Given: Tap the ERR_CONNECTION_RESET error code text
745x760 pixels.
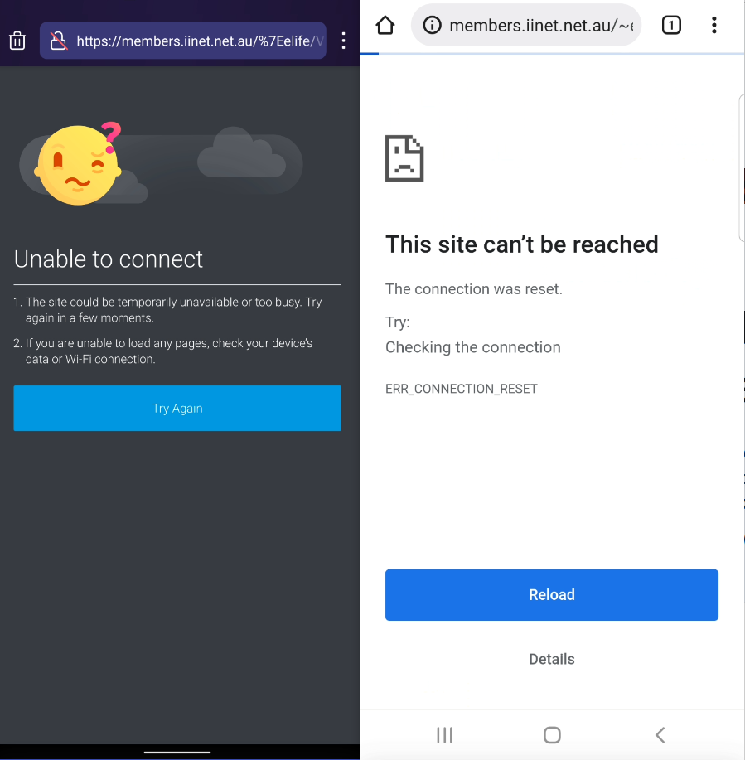Looking at the screenshot, I should pyautogui.click(x=461, y=389).
